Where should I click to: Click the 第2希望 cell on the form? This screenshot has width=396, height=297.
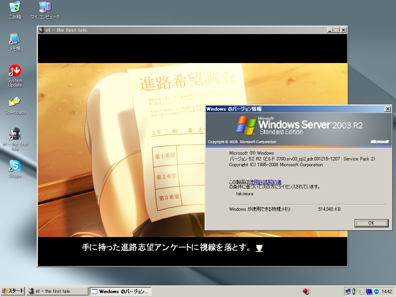click(x=166, y=177)
